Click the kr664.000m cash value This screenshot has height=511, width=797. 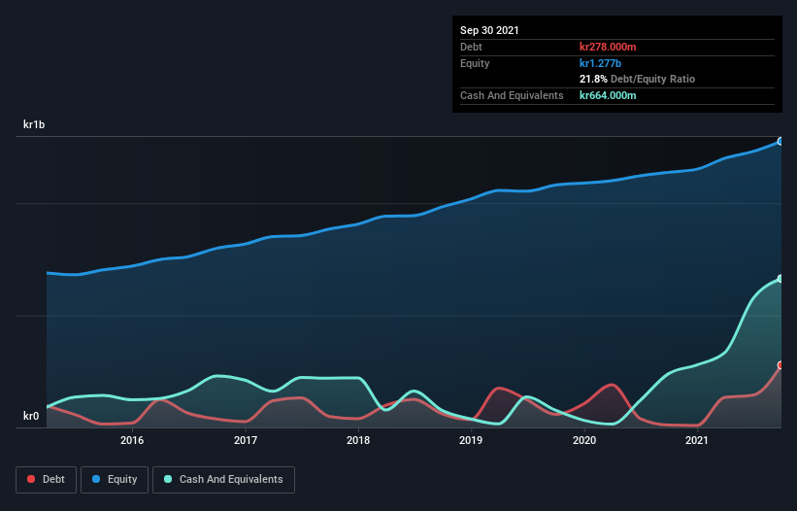tap(608, 95)
